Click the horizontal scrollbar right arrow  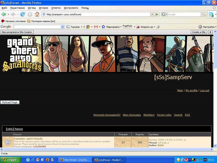(x=212, y=149)
